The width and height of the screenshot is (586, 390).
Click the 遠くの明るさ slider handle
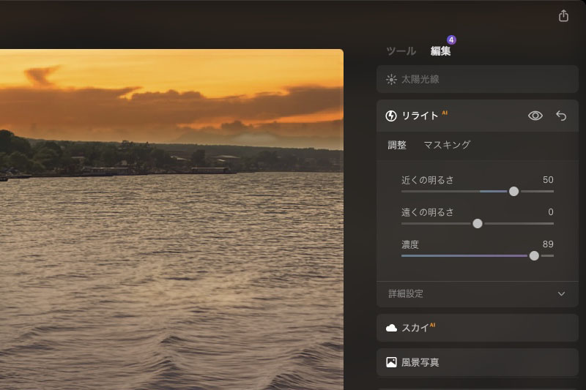coord(478,224)
